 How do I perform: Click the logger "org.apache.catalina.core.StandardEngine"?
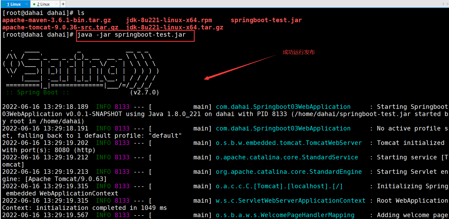pyautogui.click(x=289, y=172)
